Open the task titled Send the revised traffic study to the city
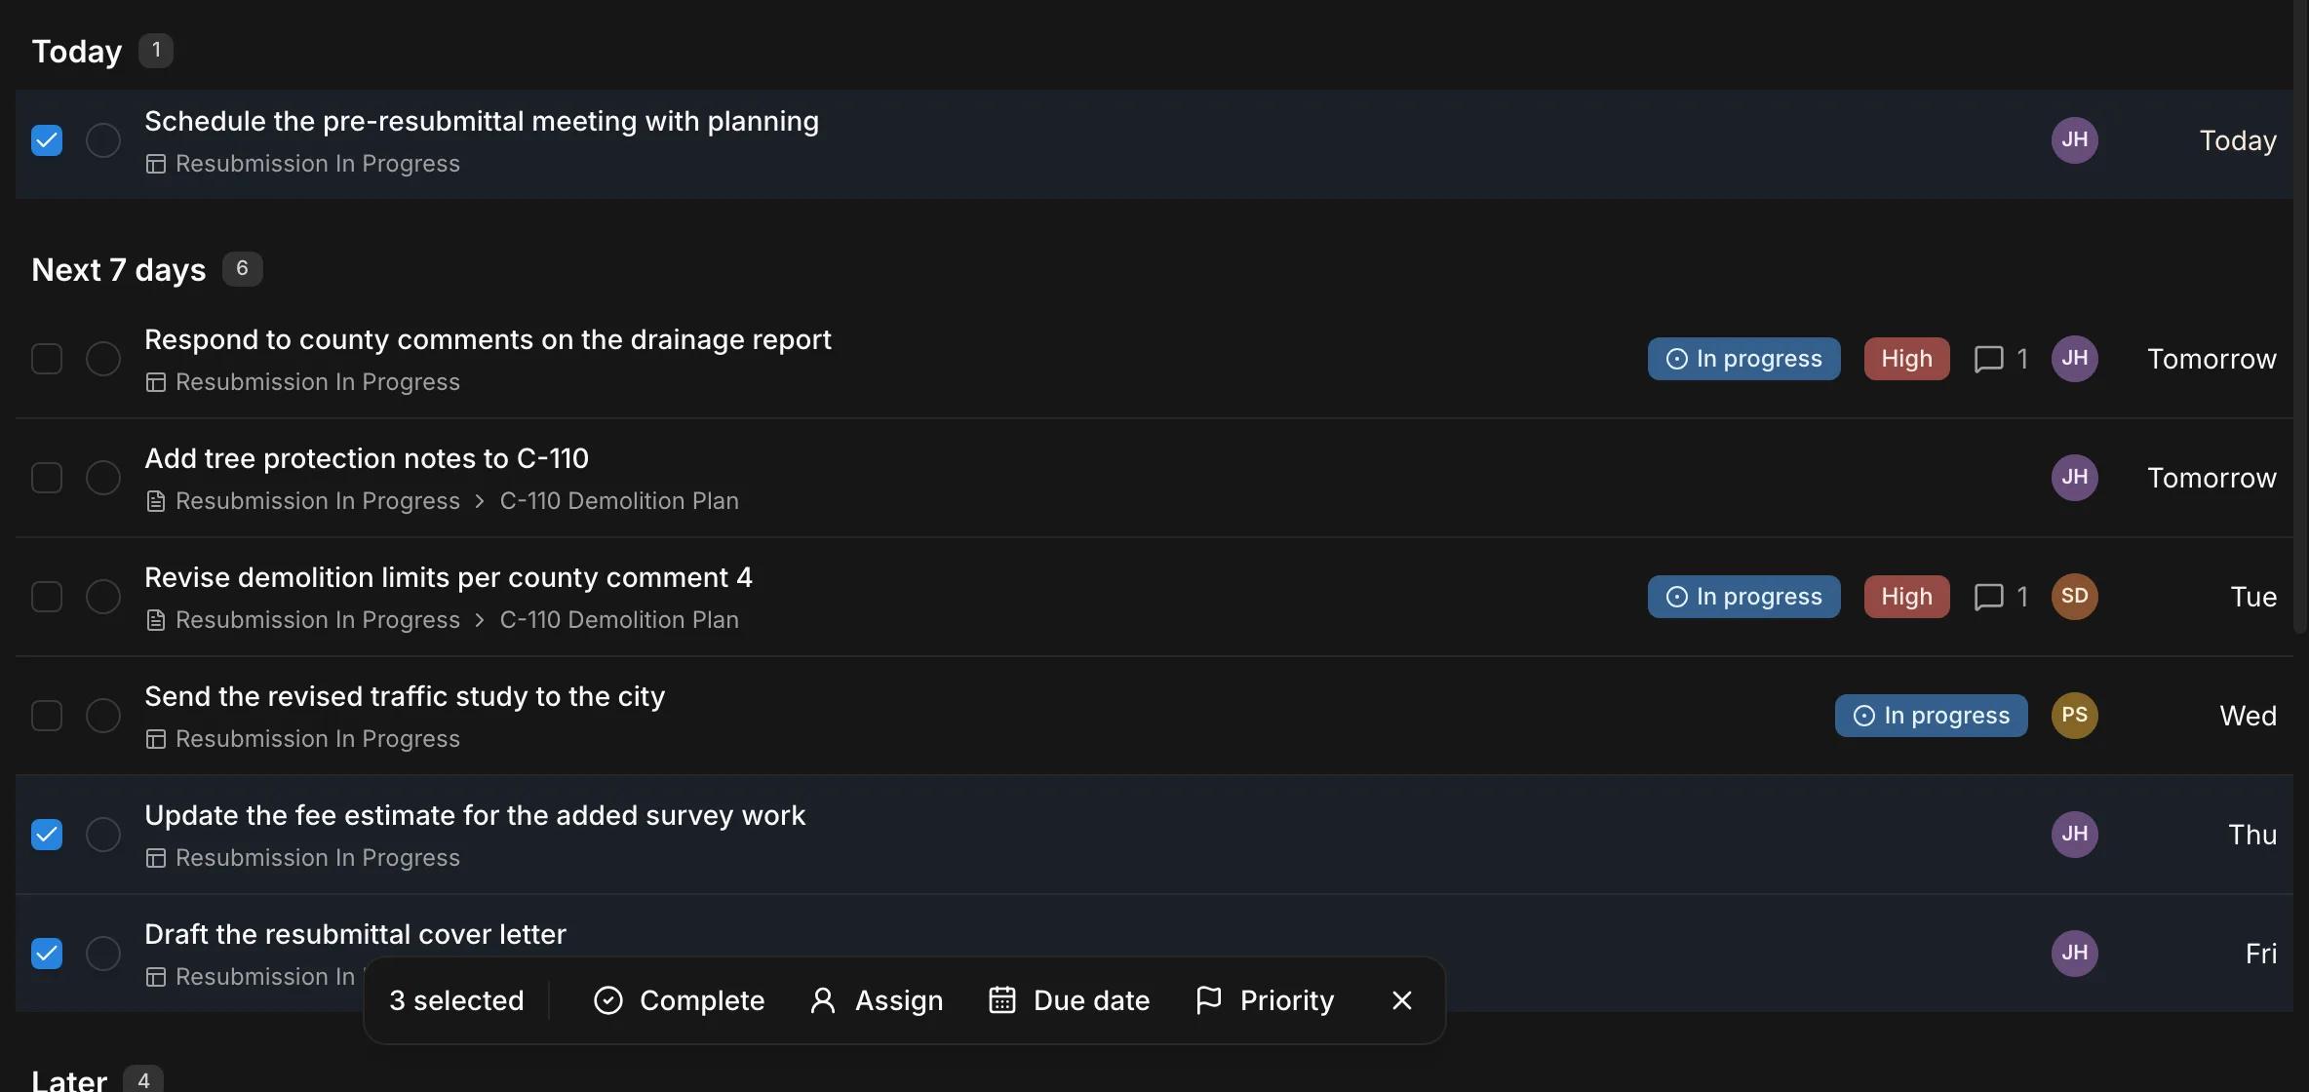Image resolution: width=2309 pixels, height=1092 pixels. click(x=405, y=696)
